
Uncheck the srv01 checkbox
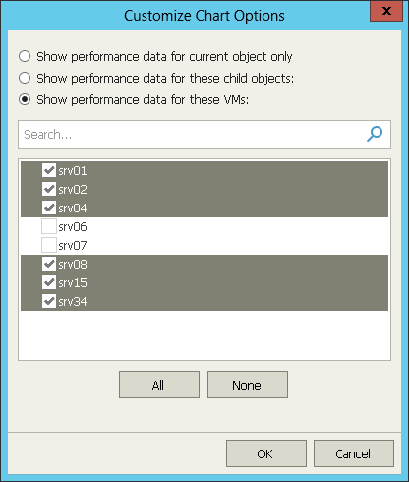pos(49,170)
